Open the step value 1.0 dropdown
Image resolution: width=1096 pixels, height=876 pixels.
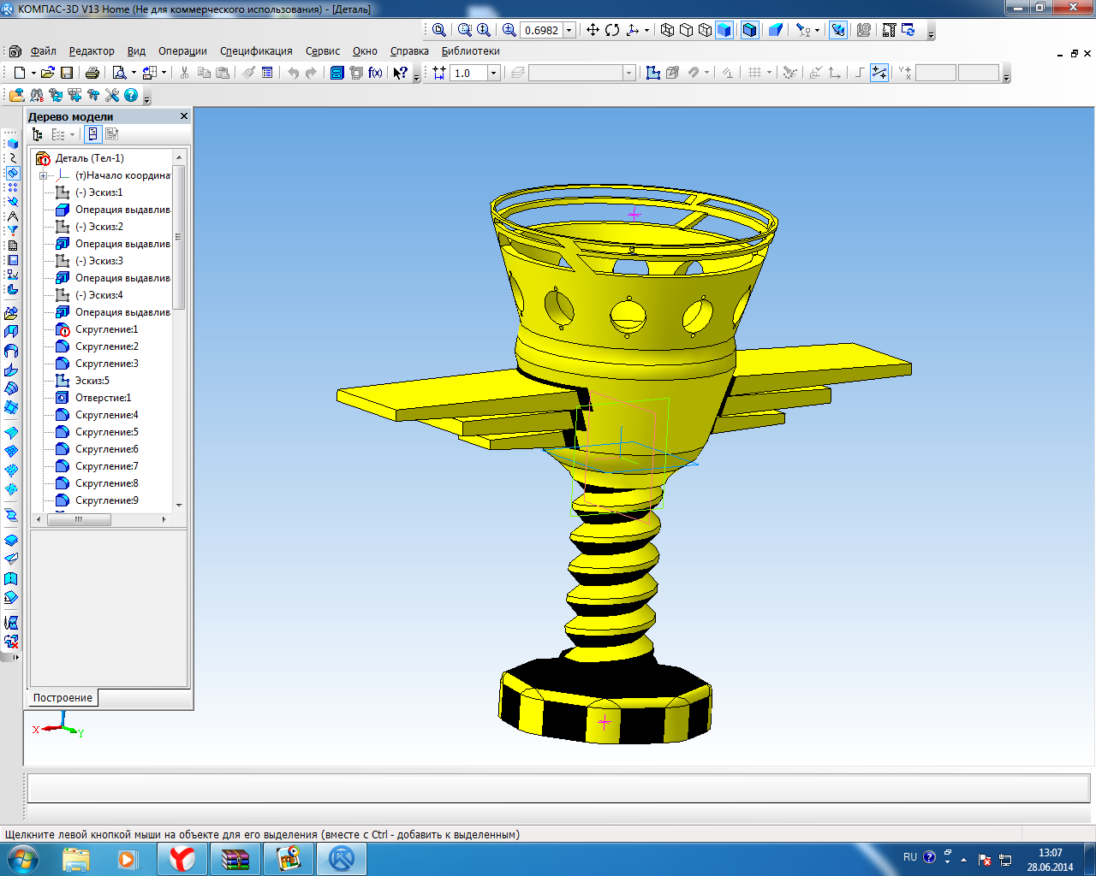pos(493,73)
